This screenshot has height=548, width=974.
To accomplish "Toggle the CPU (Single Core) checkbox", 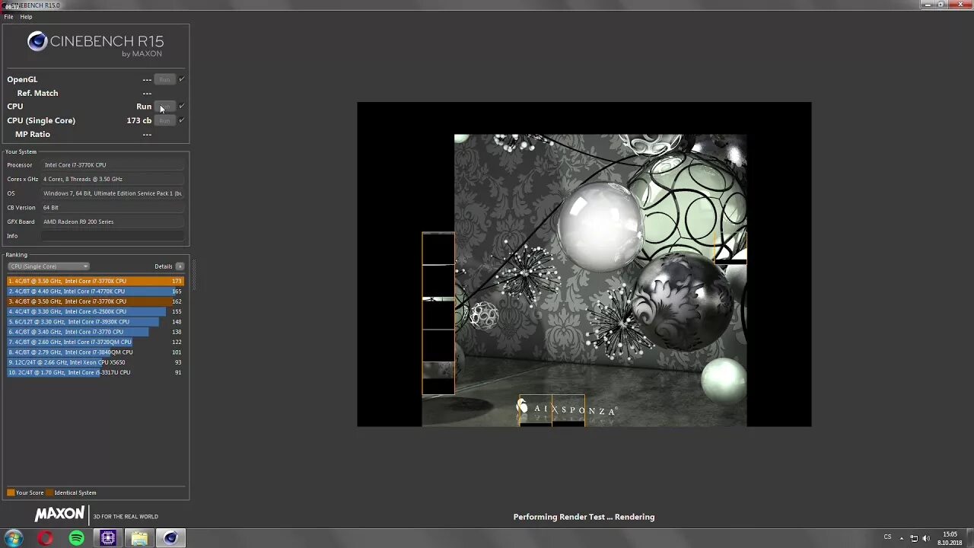I will tap(181, 120).
